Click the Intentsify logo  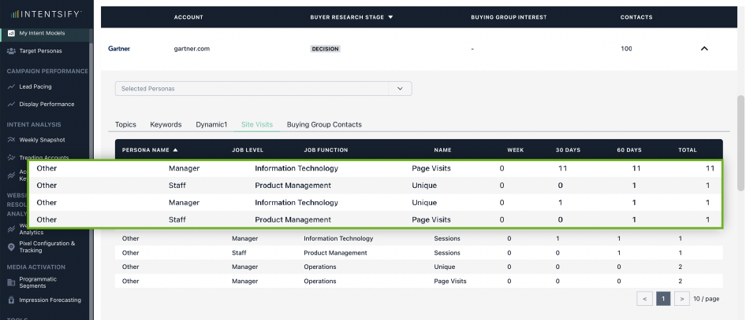46,14
